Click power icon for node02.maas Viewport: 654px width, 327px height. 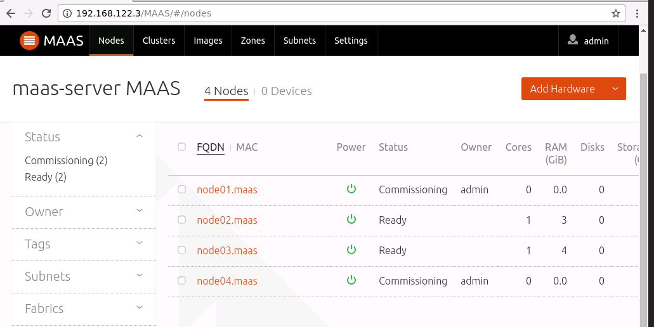351,219
